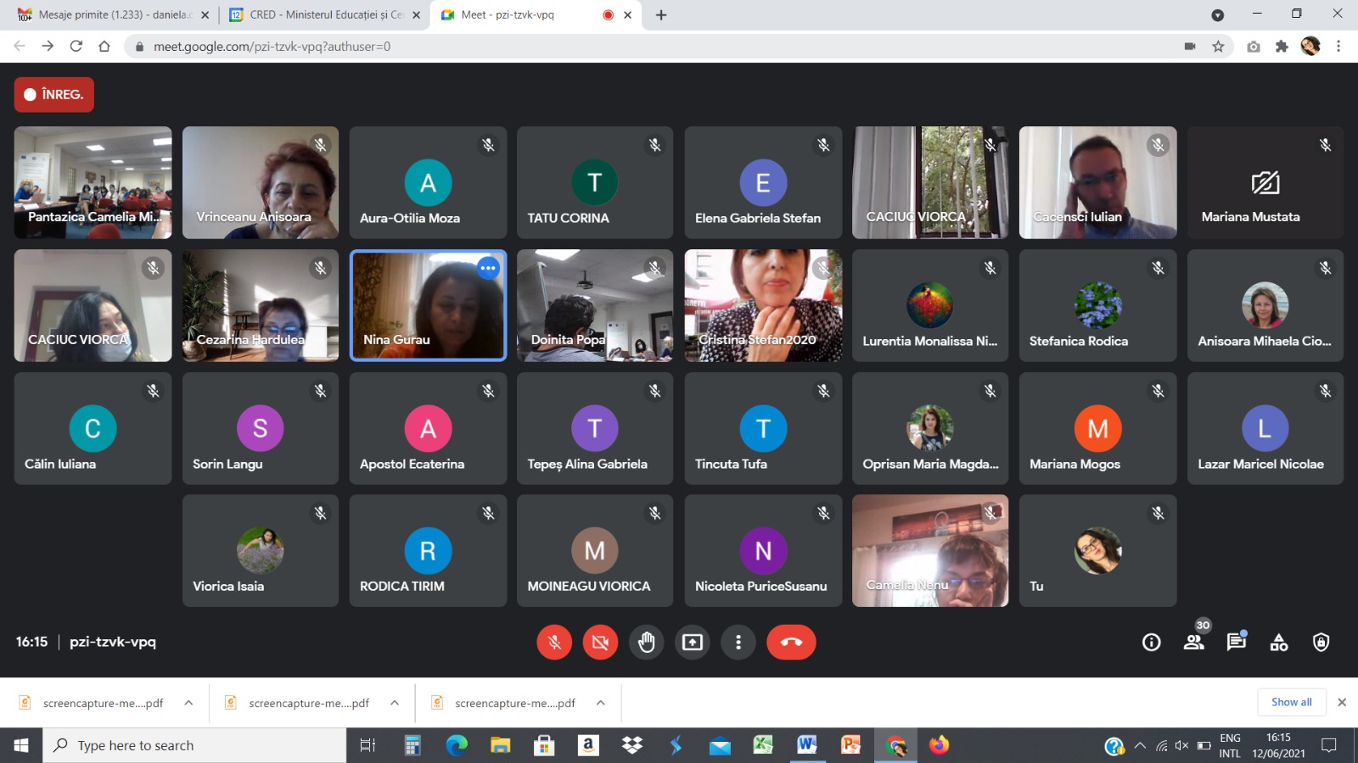Open host controls shield icon
Image resolution: width=1358 pixels, height=763 pixels.
click(1321, 643)
